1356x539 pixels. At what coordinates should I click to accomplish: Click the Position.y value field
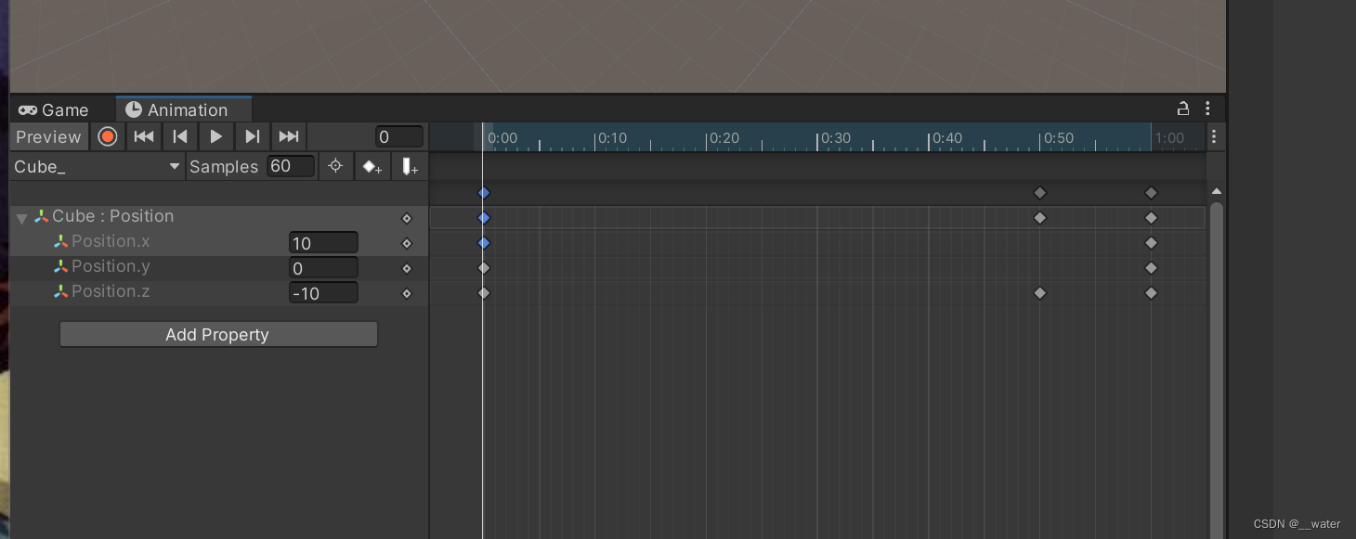(x=323, y=268)
